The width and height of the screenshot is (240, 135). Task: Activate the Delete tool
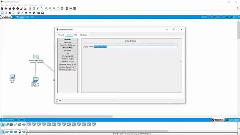pyautogui.click(x=10, y=13)
